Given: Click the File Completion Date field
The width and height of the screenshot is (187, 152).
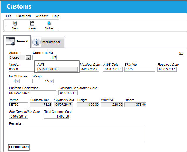Looking at the screenshot, I should [19, 116].
